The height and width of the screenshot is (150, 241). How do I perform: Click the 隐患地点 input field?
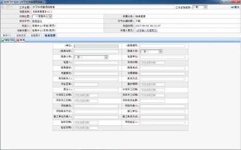(x=163, y=68)
